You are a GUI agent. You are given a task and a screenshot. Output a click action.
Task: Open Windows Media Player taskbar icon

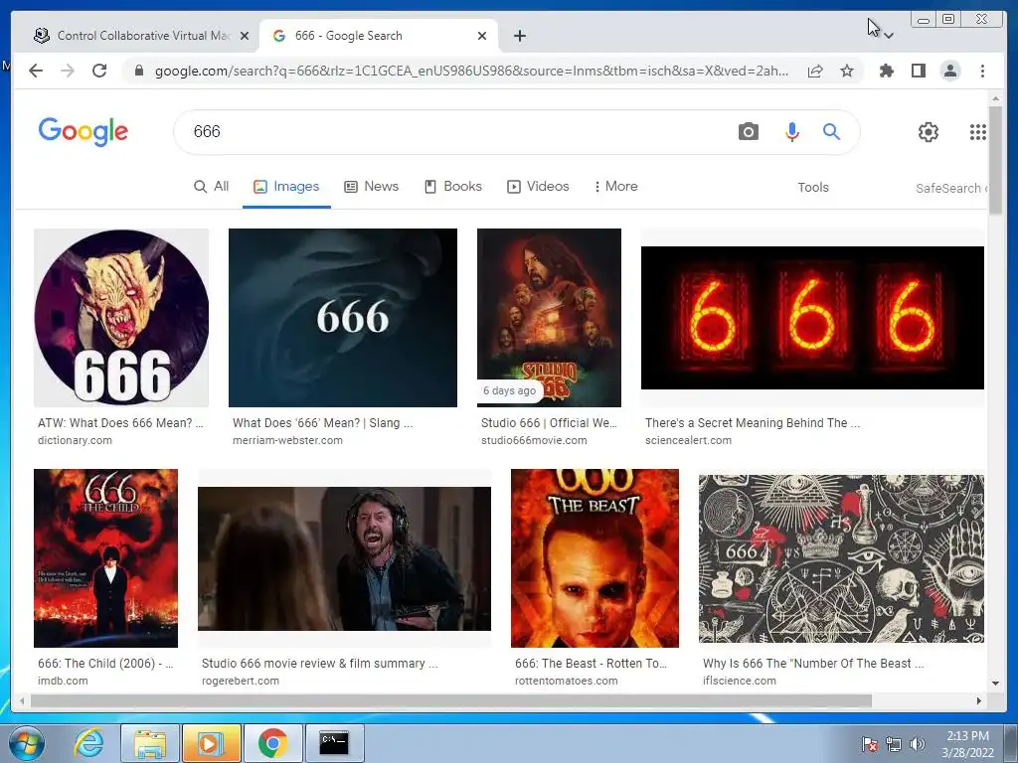point(212,743)
